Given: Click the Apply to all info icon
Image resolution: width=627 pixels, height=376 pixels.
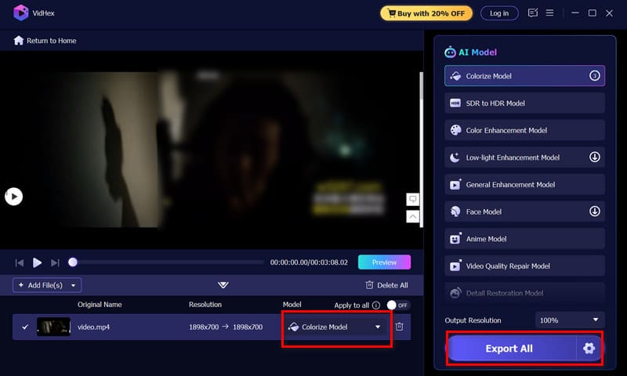Looking at the screenshot, I should pos(376,305).
